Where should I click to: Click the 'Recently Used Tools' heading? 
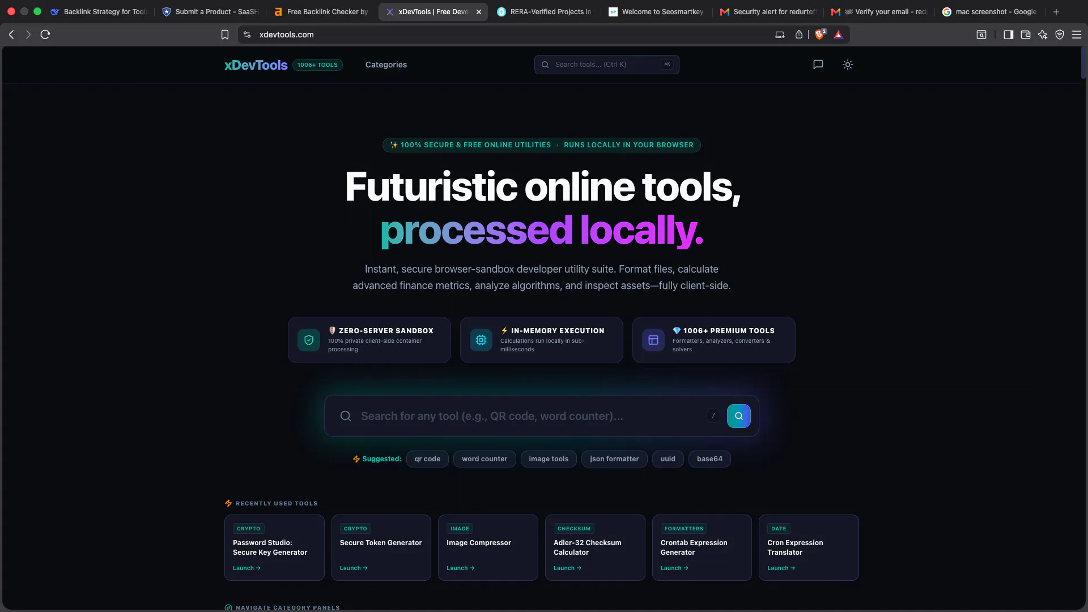(277, 503)
